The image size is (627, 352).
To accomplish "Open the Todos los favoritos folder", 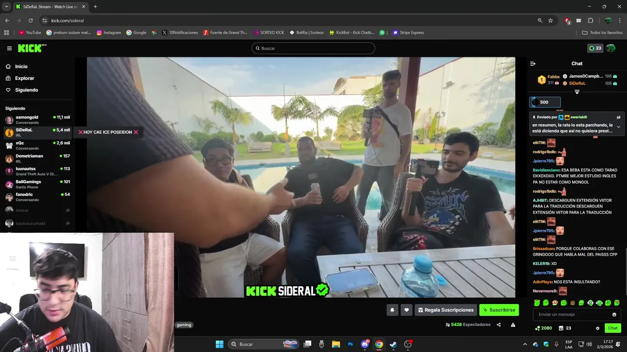I will [x=602, y=33].
